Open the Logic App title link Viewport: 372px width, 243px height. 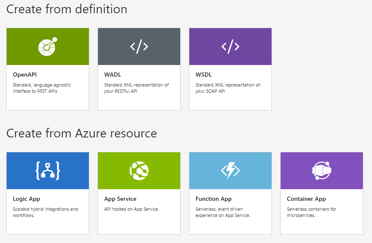(27, 199)
